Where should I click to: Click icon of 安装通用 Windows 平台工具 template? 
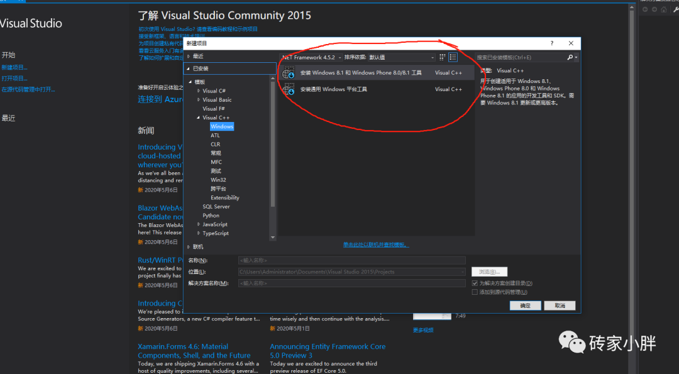pos(289,89)
